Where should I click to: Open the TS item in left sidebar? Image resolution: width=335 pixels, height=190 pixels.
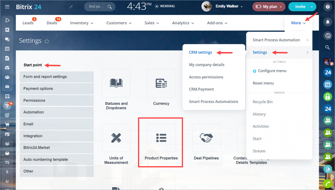click(7, 162)
